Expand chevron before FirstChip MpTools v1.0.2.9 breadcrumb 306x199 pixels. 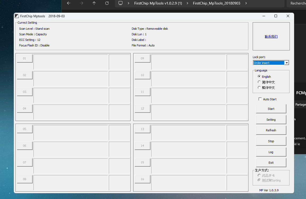128,3
